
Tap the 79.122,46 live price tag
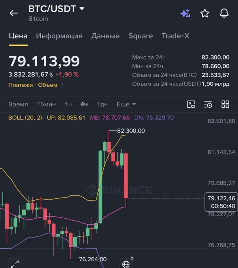tap(221, 202)
